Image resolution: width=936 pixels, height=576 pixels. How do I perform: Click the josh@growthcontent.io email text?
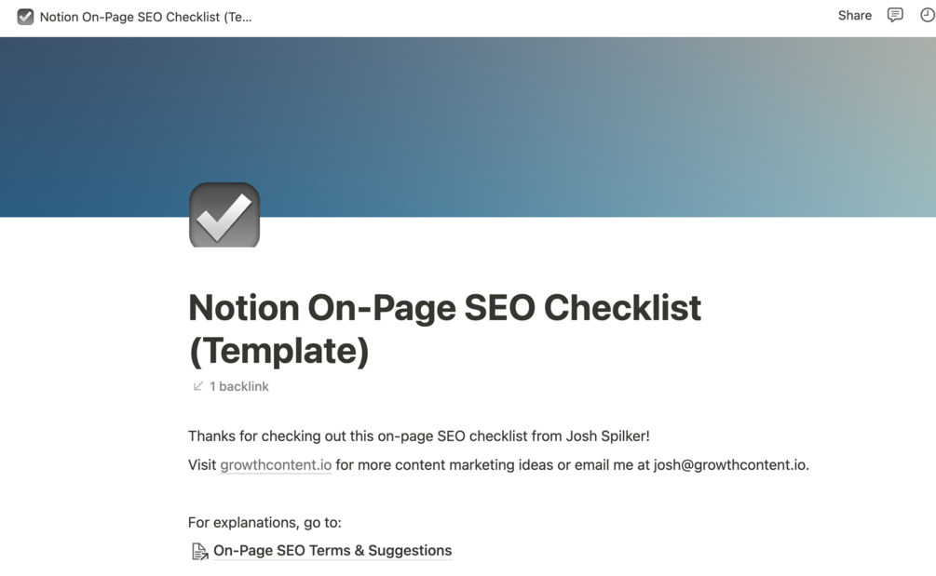730,464
